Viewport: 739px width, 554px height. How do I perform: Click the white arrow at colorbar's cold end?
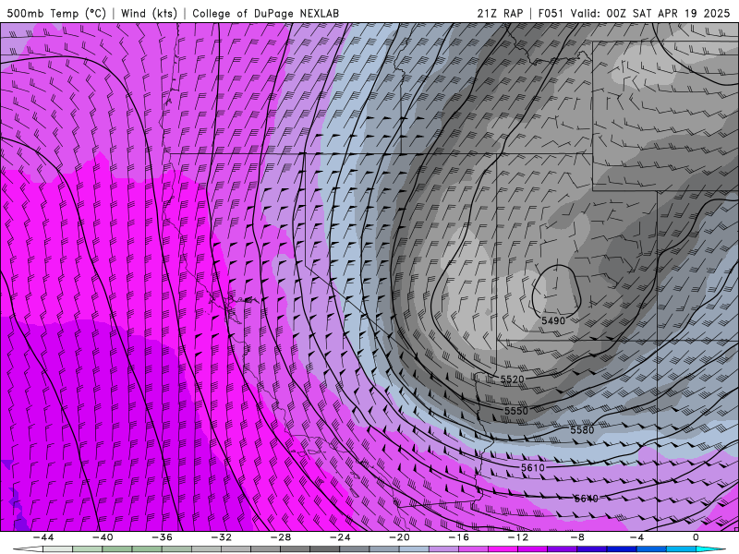[x=28, y=549]
